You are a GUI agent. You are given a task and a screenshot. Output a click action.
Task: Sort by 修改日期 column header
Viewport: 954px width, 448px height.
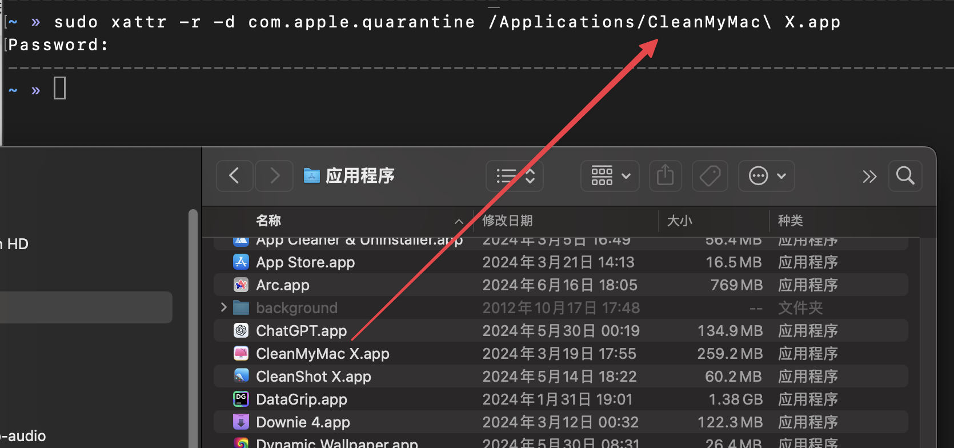pyautogui.click(x=507, y=221)
